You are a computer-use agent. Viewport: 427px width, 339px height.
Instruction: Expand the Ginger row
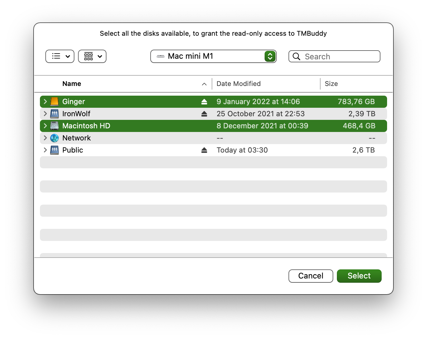[x=45, y=102]
